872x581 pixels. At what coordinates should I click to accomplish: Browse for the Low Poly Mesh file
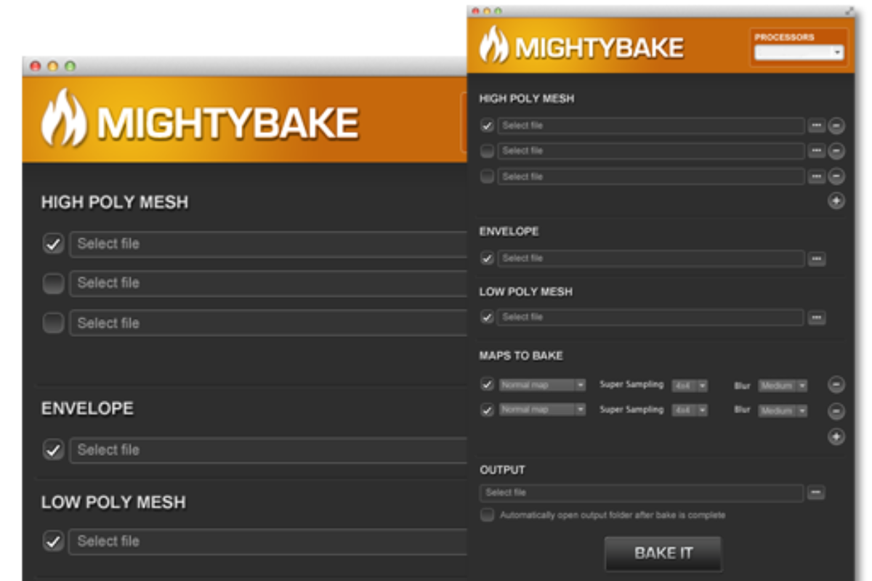point(817,317)
